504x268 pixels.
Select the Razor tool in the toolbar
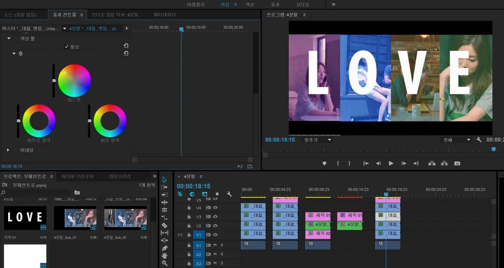164,225
